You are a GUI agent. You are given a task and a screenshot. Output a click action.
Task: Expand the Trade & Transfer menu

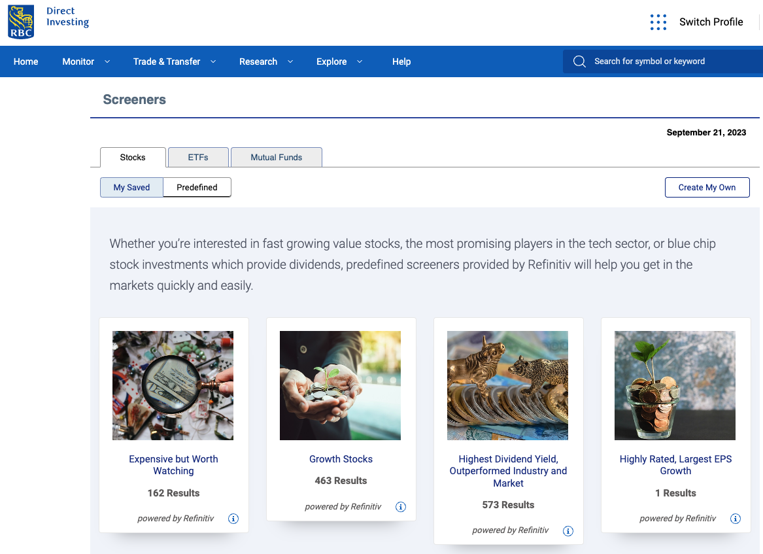(175, 61)
